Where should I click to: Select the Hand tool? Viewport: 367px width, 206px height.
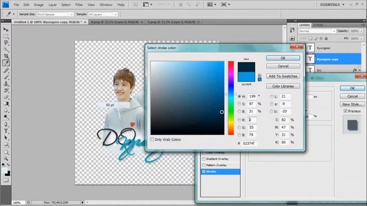[6, 152]
